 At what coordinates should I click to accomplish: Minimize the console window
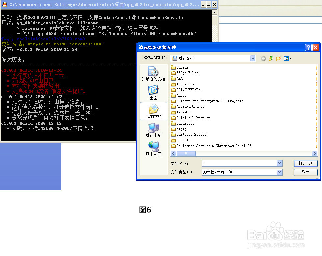pos(203,4)
